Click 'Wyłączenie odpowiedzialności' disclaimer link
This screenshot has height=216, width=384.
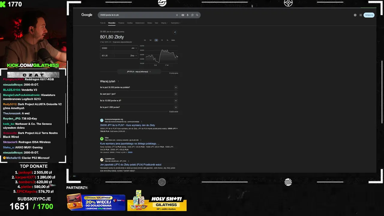(x=122, y=42)
